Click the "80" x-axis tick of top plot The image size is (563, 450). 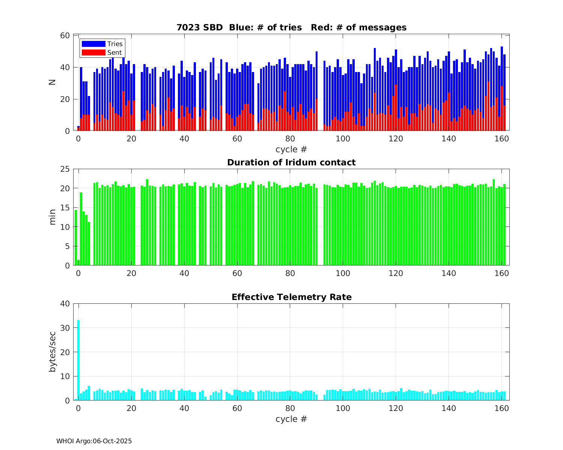pyautogui.click(x=290, y=139)
